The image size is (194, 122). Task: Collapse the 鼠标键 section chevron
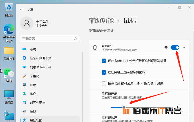(x=184, y=48)
